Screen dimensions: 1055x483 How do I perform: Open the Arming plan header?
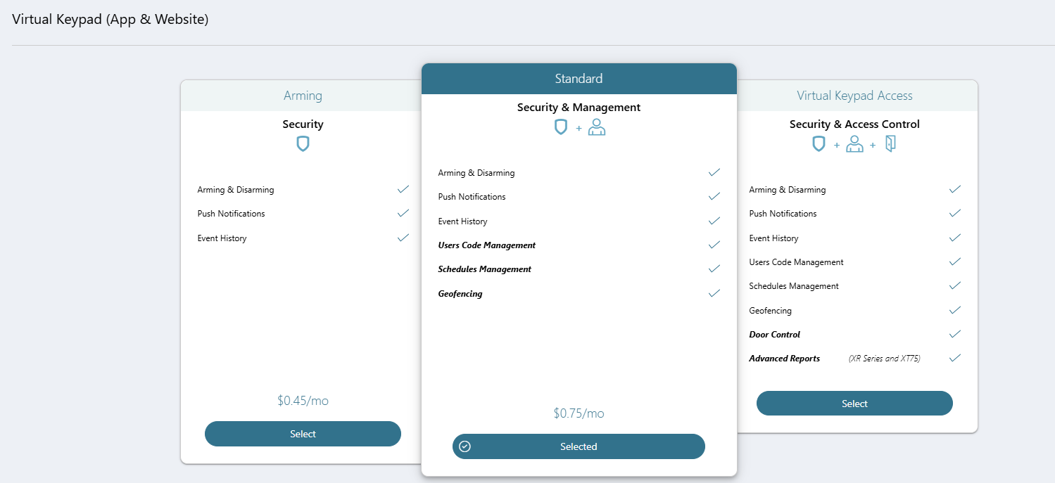[303, 95]
